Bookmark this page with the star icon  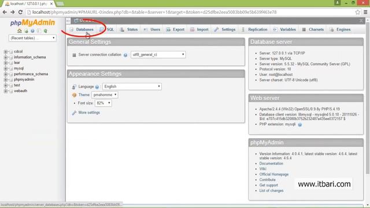[358, 12]
